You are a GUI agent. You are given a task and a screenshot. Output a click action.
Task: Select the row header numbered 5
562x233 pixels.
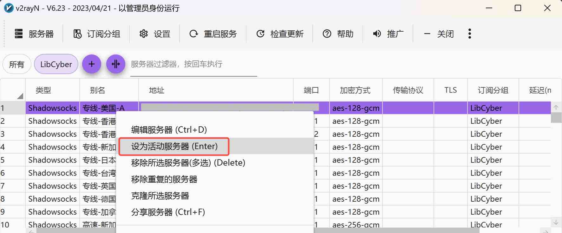(13, 160)
